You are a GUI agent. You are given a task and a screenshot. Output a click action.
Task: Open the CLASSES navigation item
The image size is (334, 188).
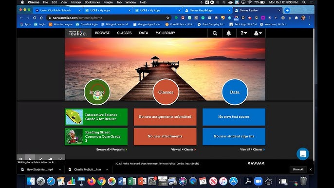tap(125, 33)
